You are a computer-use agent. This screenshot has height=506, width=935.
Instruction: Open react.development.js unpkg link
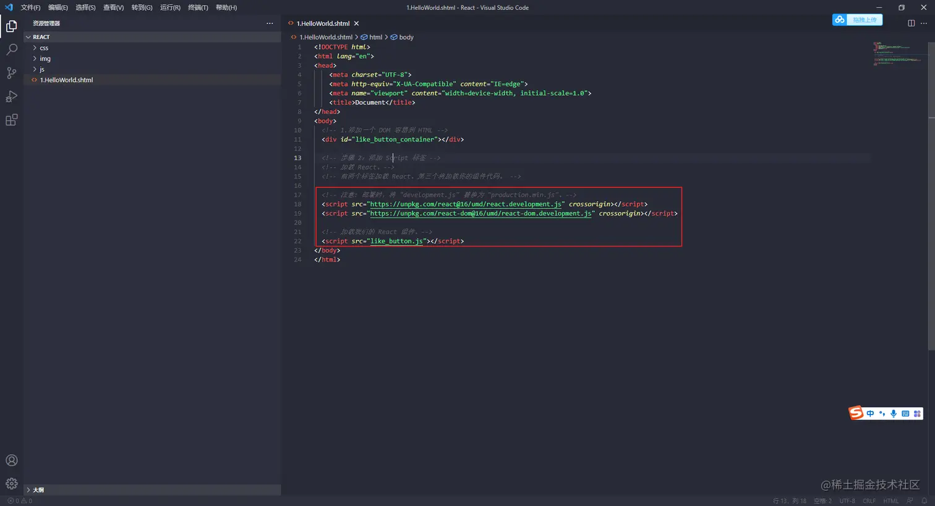(x=466, y=205)
